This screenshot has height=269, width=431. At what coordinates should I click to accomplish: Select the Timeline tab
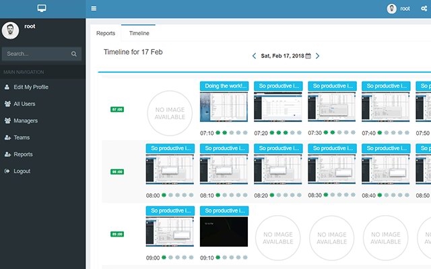point(139,33)
